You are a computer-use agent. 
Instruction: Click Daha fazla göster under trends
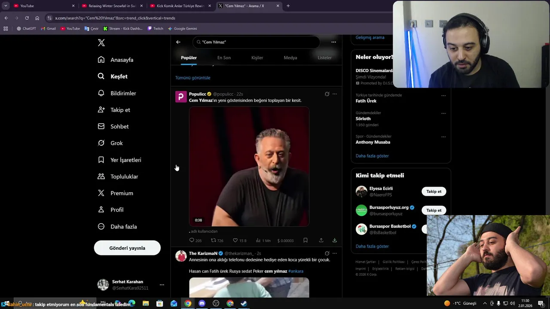(x=372, y=156)
